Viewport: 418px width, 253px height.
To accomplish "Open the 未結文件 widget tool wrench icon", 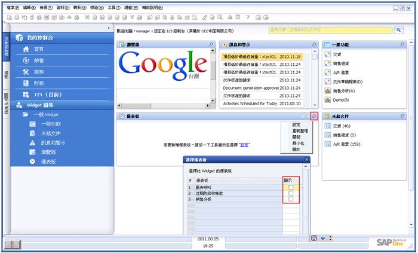I will point(402,116).
